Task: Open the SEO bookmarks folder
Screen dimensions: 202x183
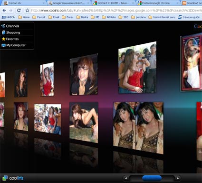Action: tap(124, 17)
